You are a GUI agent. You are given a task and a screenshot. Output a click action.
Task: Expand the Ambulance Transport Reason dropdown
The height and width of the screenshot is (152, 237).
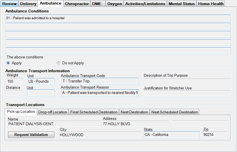pyautogui.click(x=100, y=93)
